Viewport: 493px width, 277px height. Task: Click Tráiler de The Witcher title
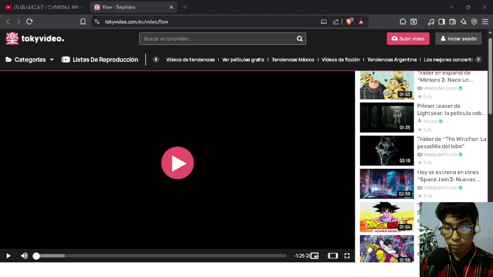tap(451, 142)
